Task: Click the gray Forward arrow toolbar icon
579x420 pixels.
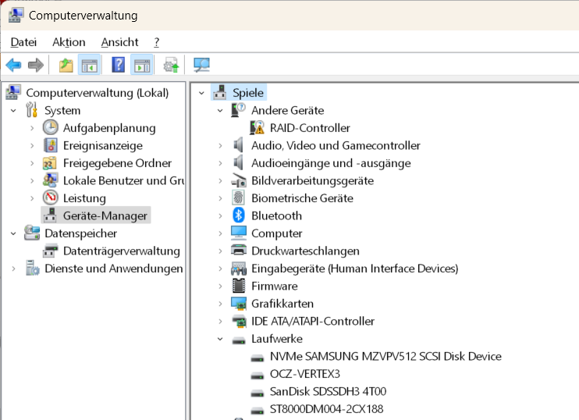Action: (36, 65)
